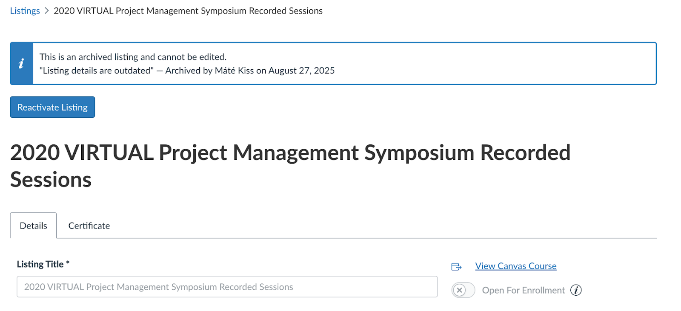Image resolution: width=681 pixels, height=311 pixels.
Task: Click the current page title in the breadcrumb
Action: tap(188, 11)
